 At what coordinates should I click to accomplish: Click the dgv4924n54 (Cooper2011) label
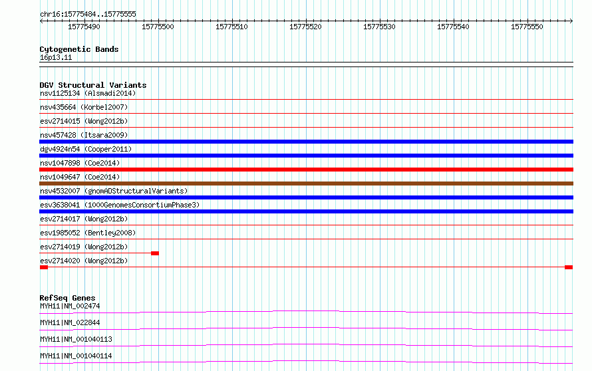(x=86, y=149)
